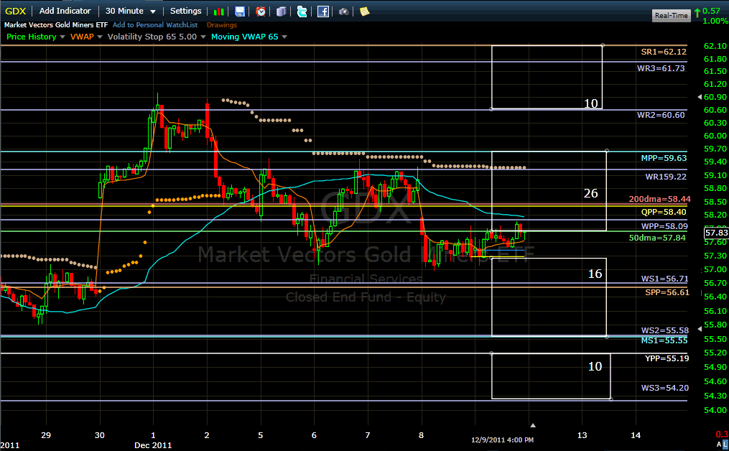Open the chart style bar-chart icon

click(218, 11)
